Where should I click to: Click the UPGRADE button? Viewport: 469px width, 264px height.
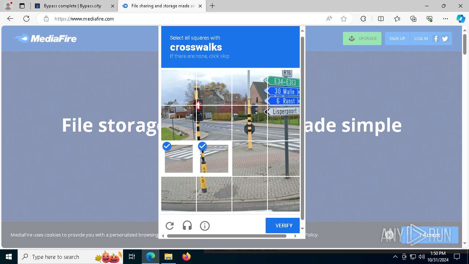click(362, 38)
